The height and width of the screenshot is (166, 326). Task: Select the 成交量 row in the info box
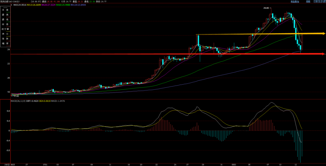[x=6, y=29]
